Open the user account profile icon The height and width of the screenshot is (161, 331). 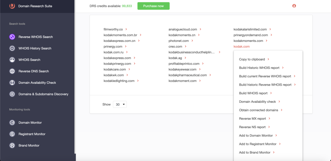[294, 6]
